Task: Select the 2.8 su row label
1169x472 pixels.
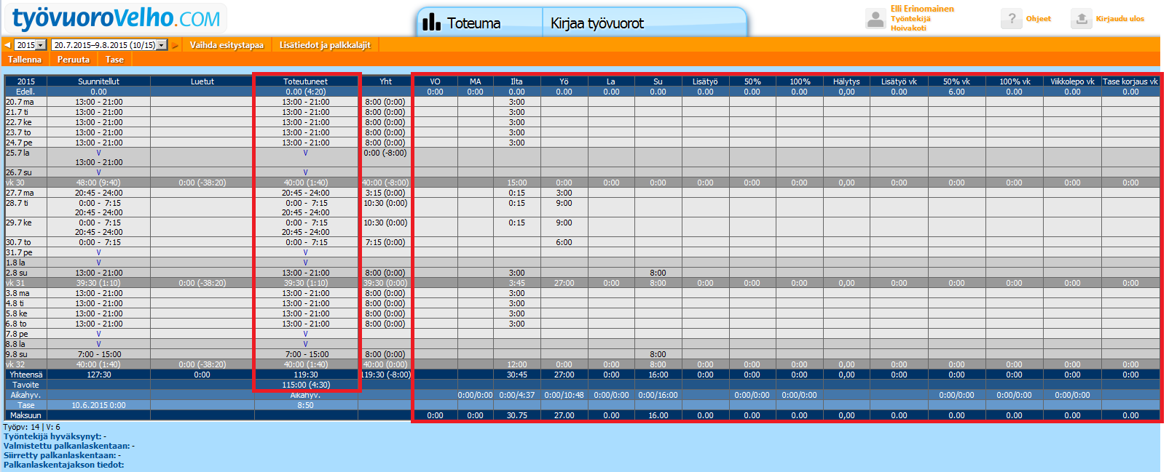Action: click(x=17, y=273)
